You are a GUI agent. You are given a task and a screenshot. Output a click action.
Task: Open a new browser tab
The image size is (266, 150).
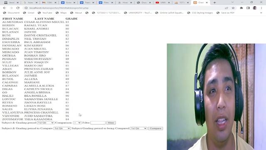[214, 2]
